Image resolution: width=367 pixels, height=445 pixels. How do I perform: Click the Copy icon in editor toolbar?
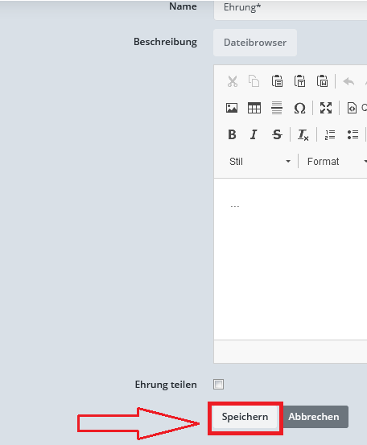click(254, 81)
